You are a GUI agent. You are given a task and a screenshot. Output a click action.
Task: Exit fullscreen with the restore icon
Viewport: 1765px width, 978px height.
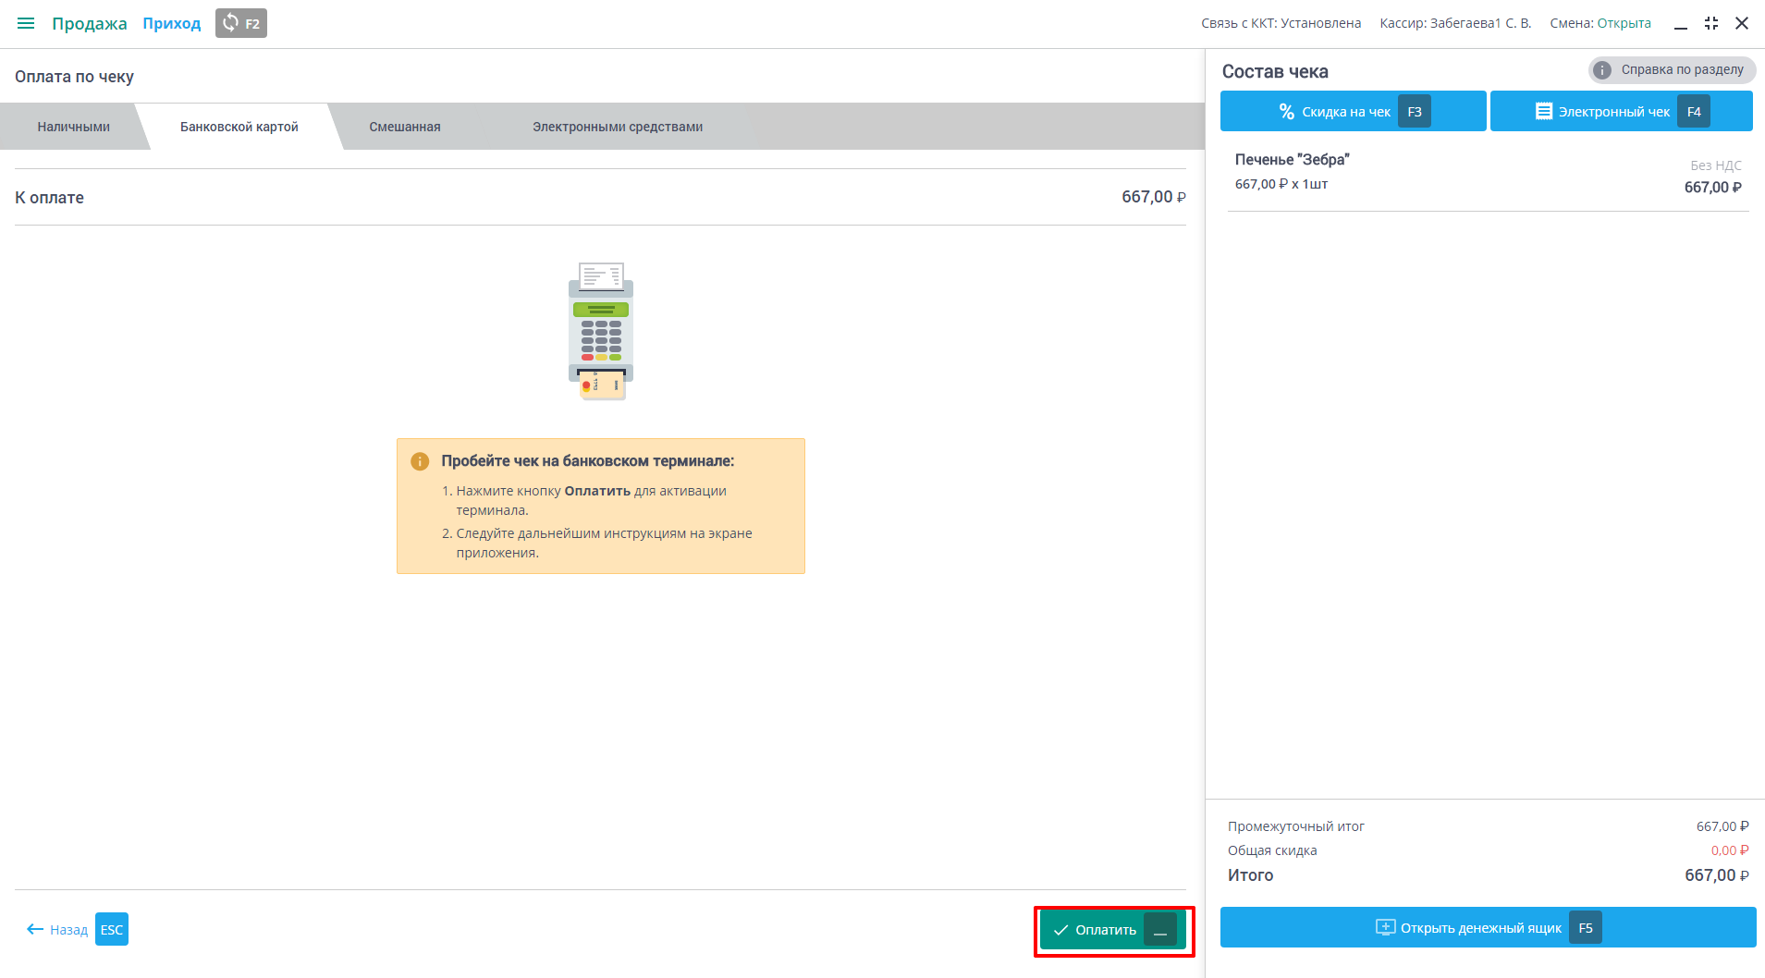coord(1711,23)
